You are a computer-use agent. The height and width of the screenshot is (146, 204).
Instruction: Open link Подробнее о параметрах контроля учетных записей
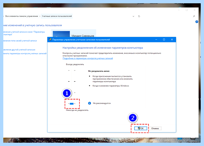click(88, 58)
